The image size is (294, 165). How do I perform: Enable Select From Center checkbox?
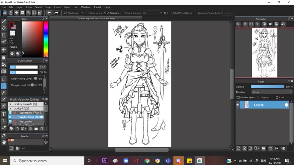[170, 13]
